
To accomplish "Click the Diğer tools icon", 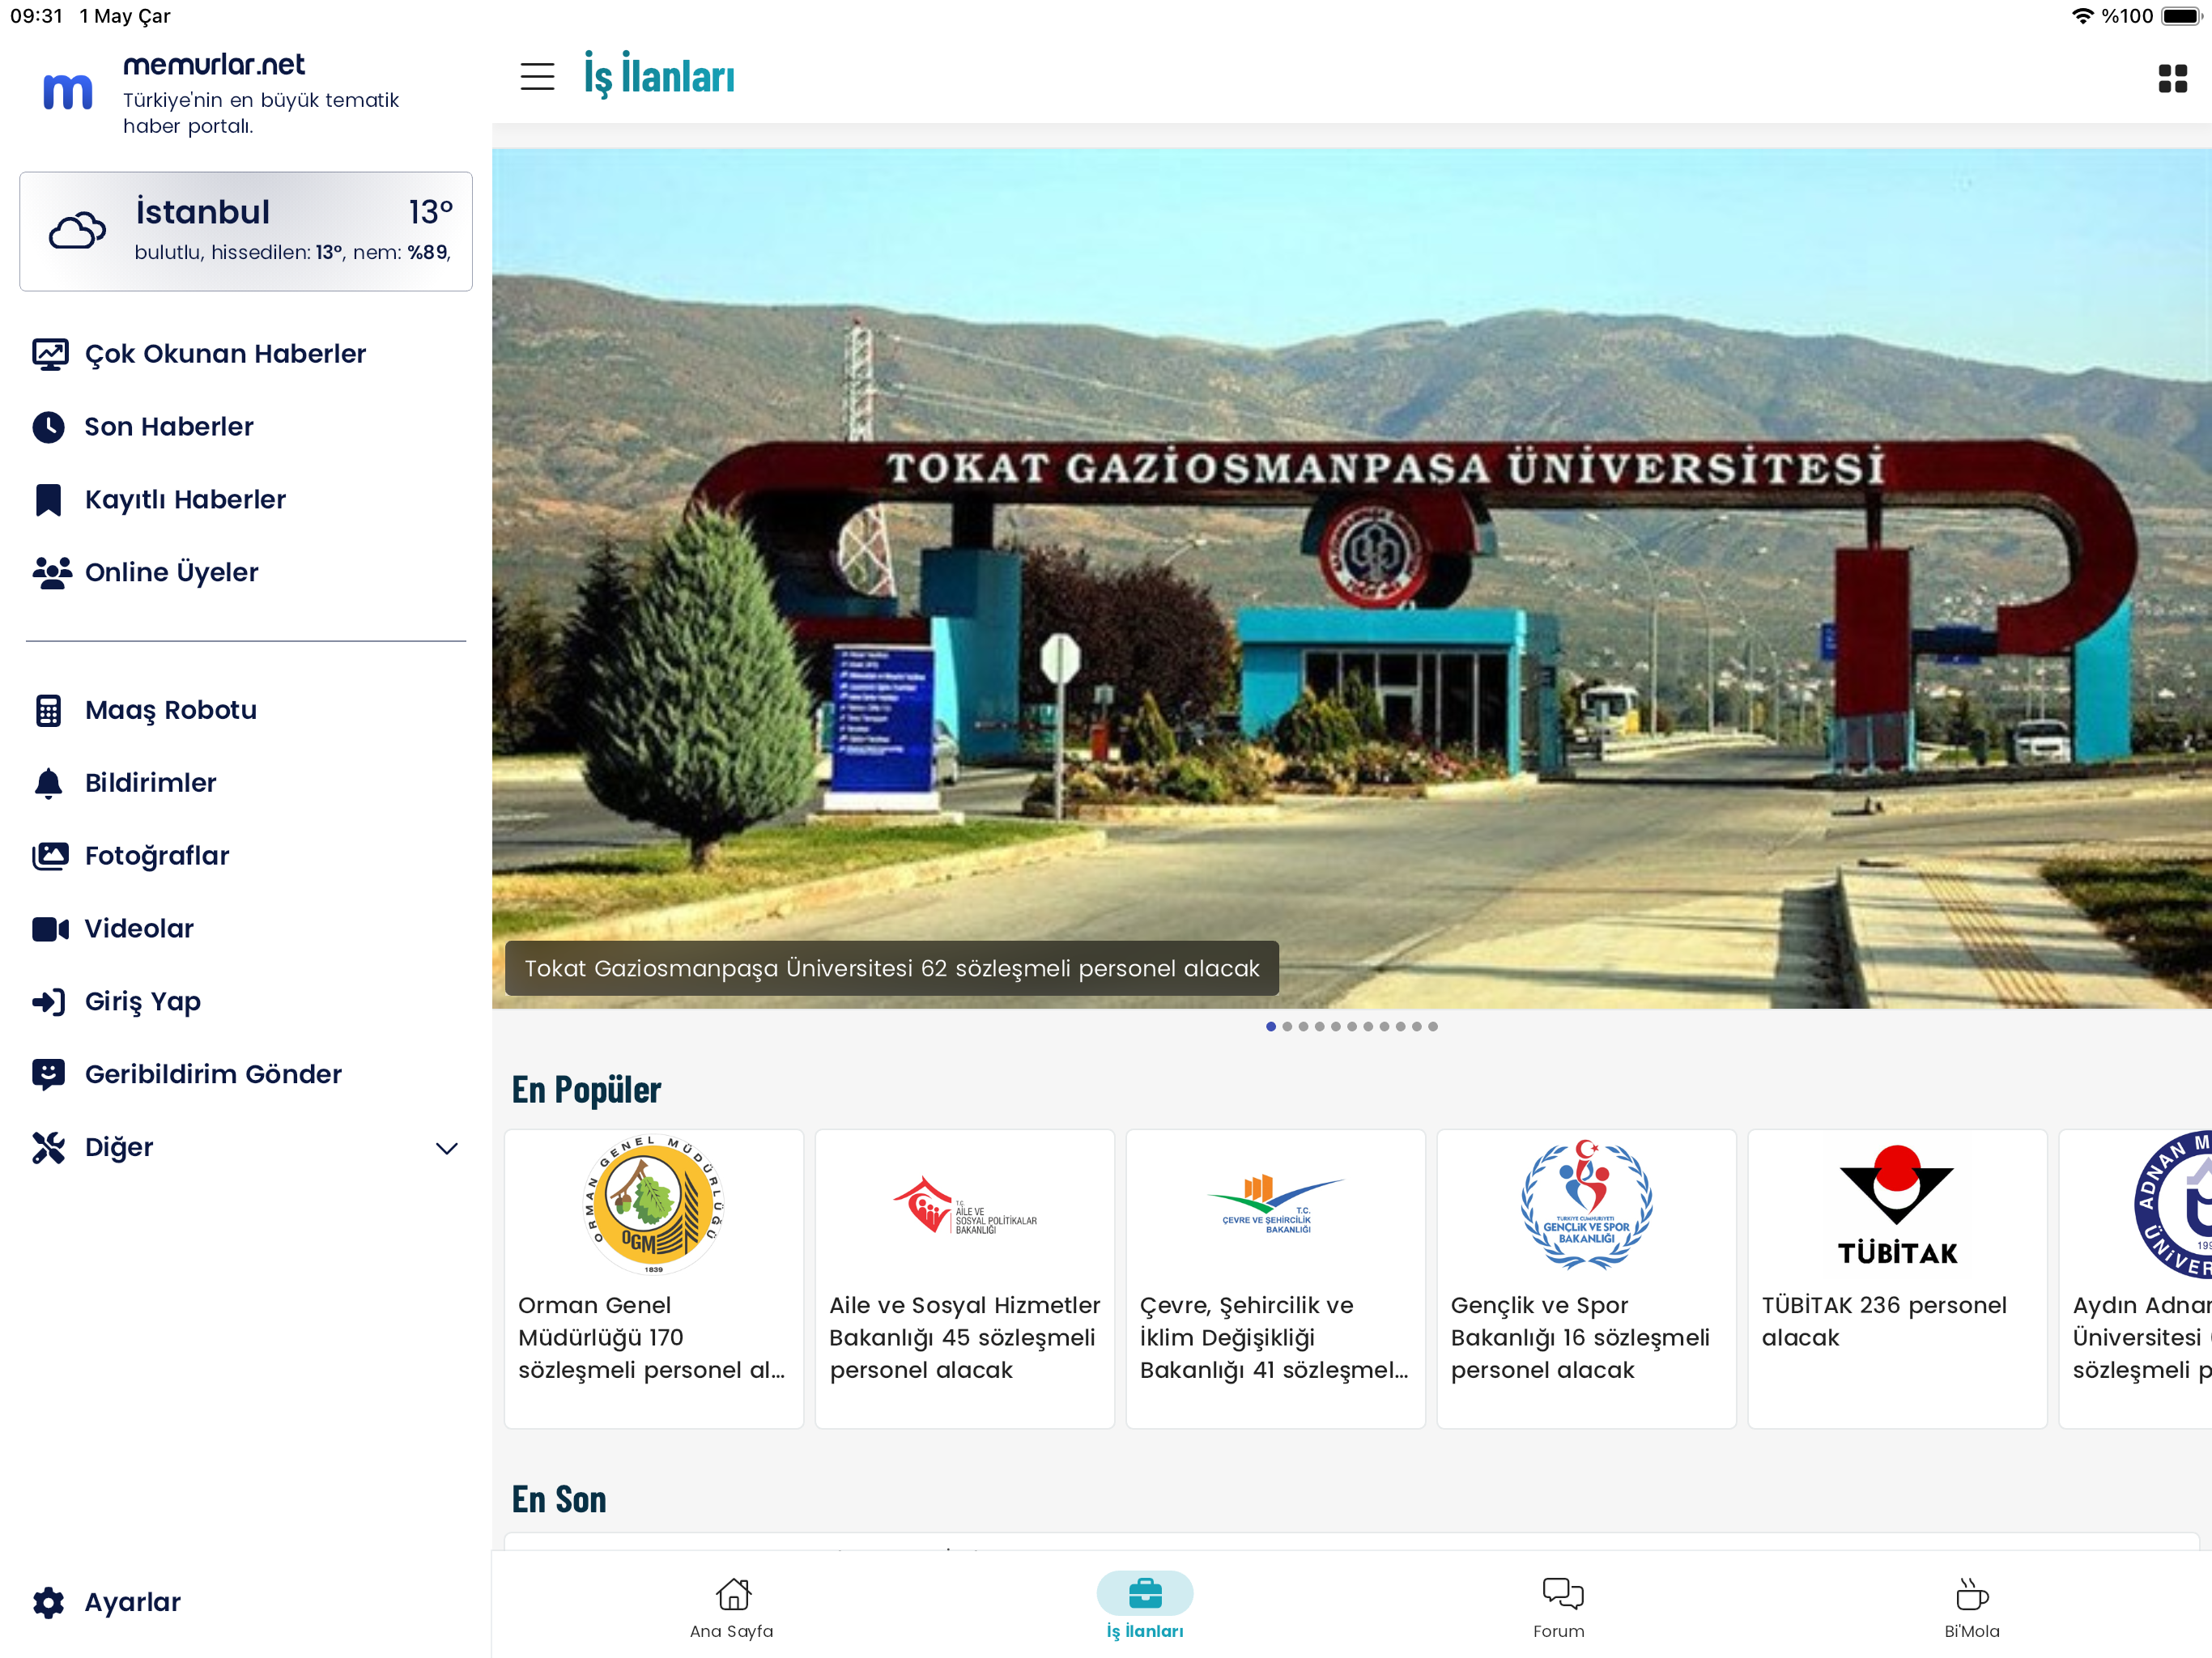I will click(48, 1147).
